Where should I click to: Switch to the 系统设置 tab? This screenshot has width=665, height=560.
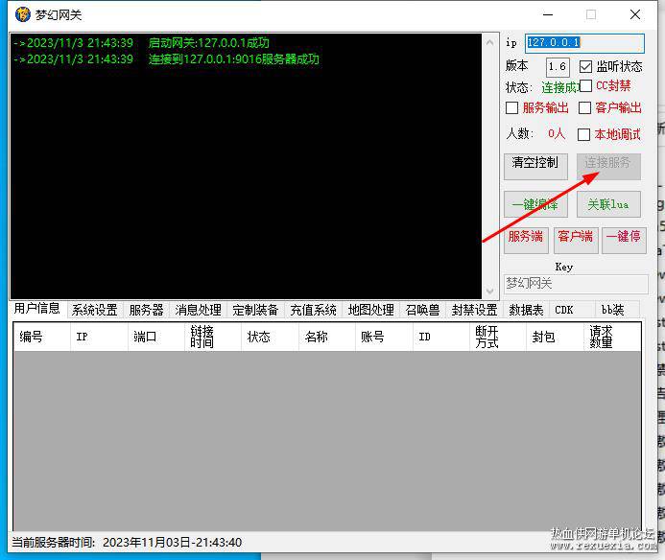pyautogui.click(x=95, y=311)
